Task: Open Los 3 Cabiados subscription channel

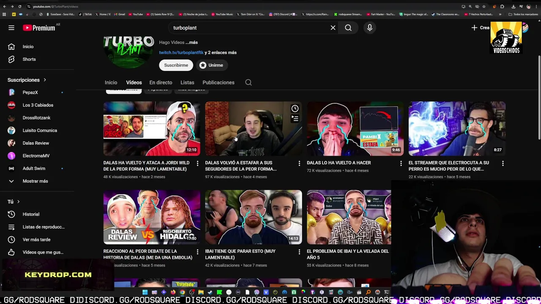Action: [x=38, y=105]
